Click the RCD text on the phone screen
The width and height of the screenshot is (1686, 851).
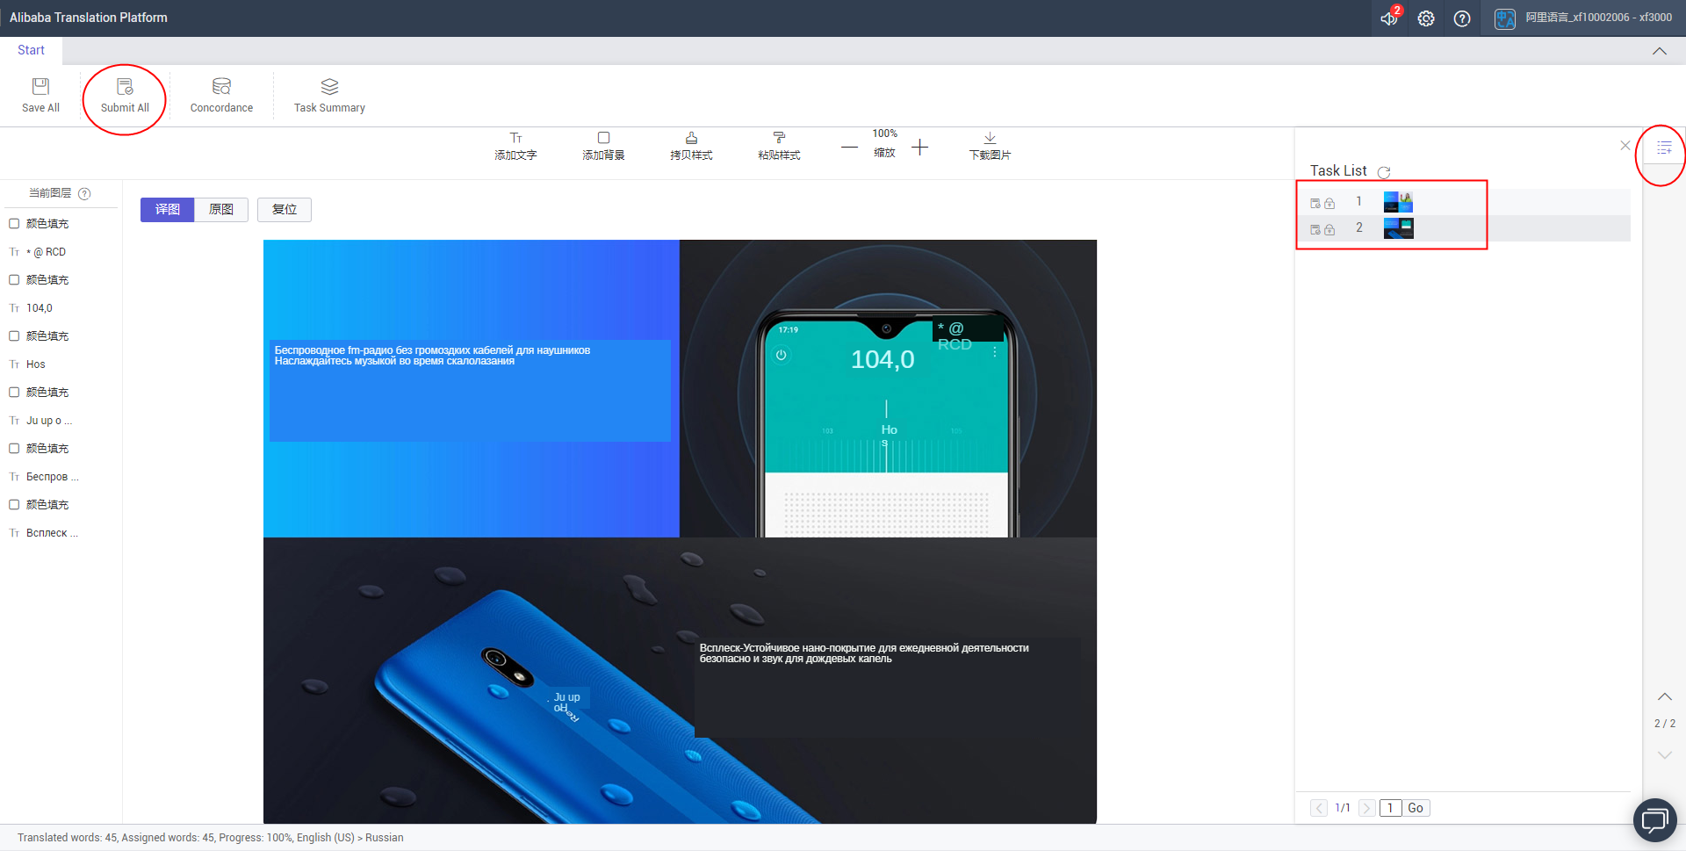pyautogui.click(x=955, y=344)
